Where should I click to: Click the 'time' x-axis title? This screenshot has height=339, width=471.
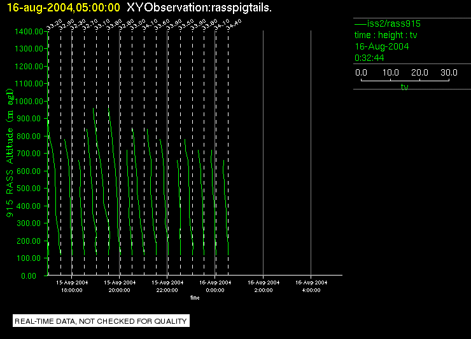[x=195, y=298]
